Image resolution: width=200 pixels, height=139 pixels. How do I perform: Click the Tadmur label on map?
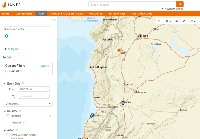click(x=183, y=110)
